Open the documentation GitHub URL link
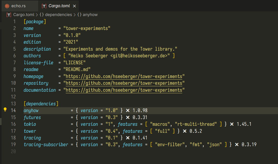278x164 pixels. 124,90
